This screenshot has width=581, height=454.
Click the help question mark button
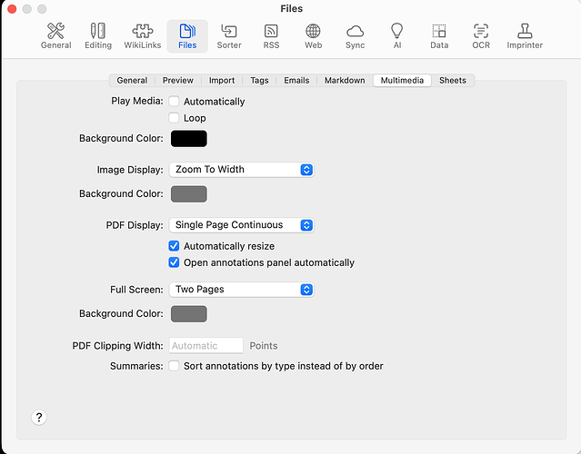38,418
